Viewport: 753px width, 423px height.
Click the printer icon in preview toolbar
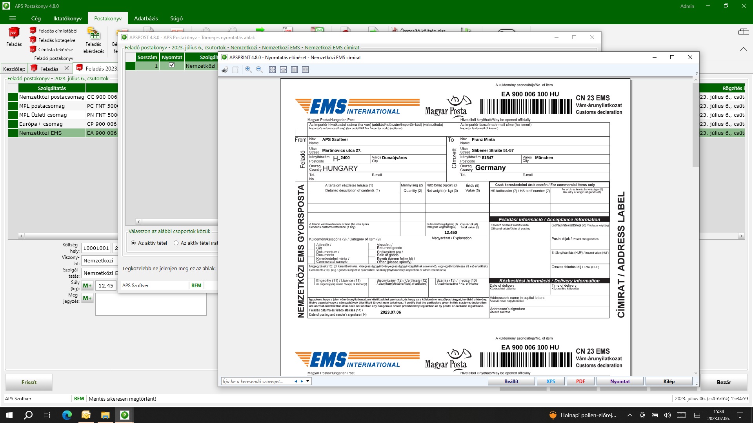[x=225, y=70]
